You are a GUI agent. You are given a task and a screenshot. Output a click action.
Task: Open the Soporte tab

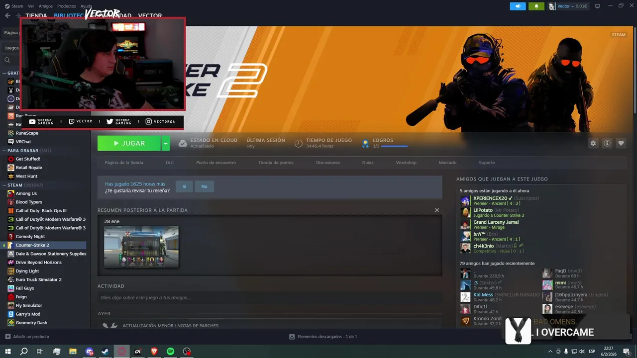pyautogui.click(x=487, y=163)
